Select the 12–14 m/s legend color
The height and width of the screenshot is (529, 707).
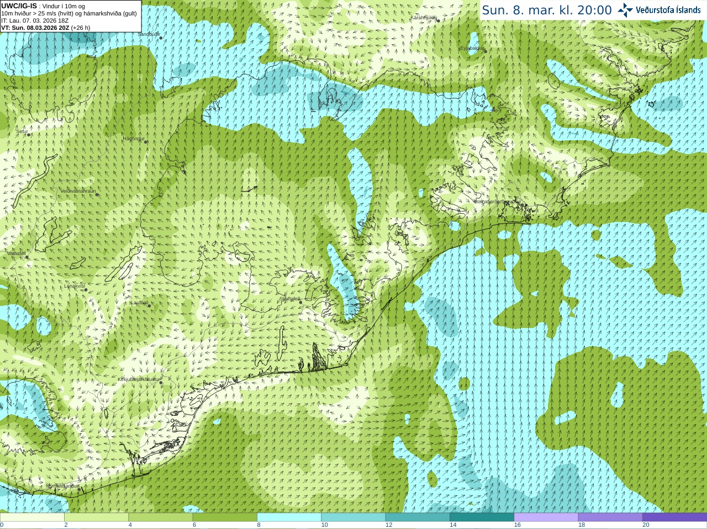(x=418, y=517)
